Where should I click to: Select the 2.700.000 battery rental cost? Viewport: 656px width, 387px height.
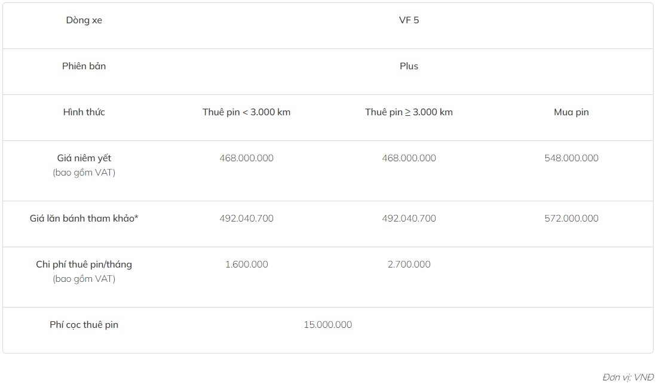click(409, 265)
